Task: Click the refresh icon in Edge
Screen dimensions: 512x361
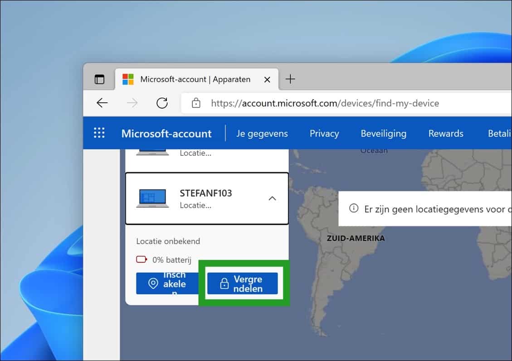Action: point(162,103)
